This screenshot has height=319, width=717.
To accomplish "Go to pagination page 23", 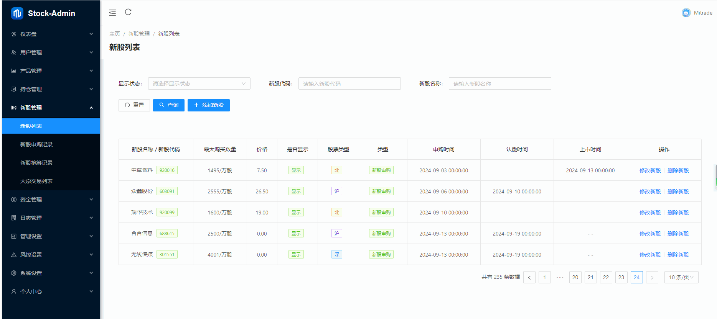I will (621, 277).
